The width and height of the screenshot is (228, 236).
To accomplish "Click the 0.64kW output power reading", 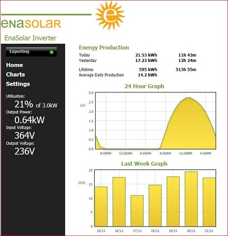I will click(30, 120).
